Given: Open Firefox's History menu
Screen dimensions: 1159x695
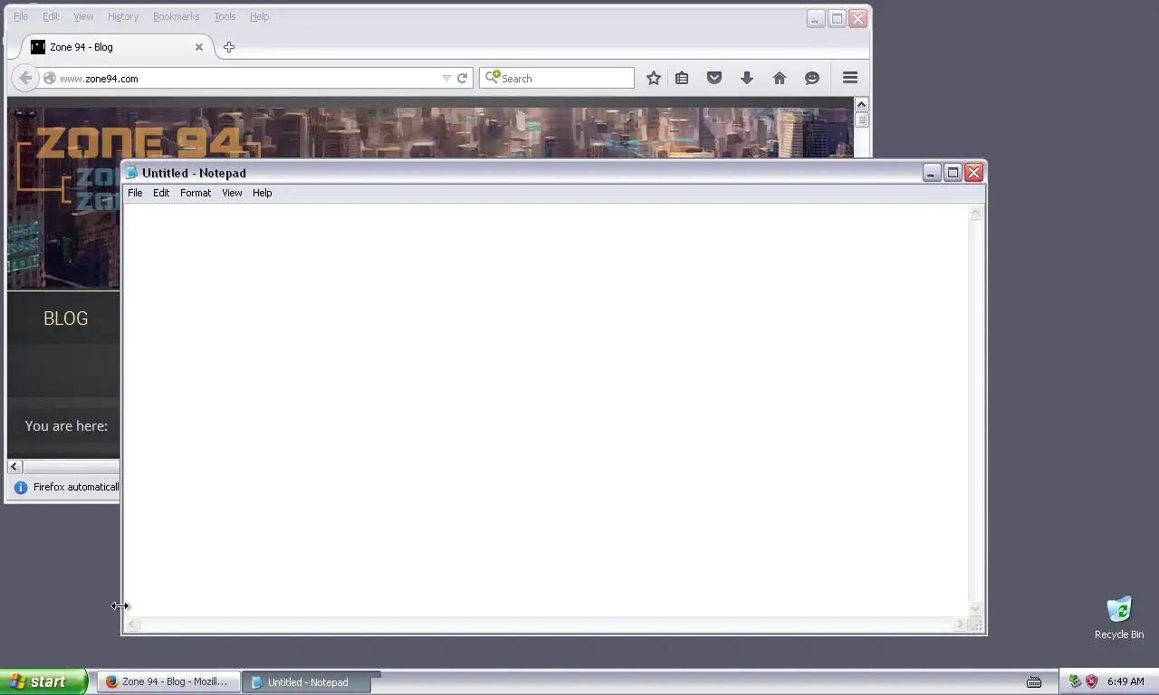Looking at the screenshot, I should [x=123, y=16].
